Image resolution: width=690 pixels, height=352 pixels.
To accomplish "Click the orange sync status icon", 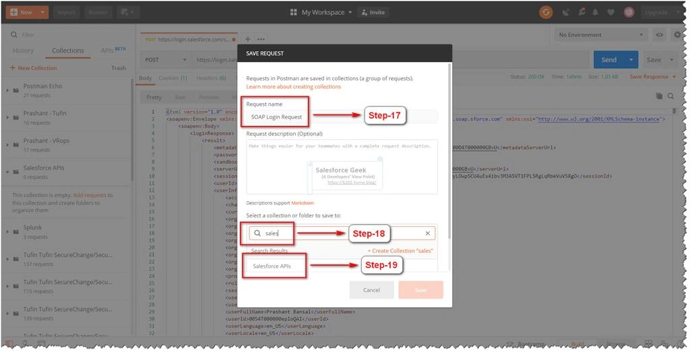I will click(546, 12).
